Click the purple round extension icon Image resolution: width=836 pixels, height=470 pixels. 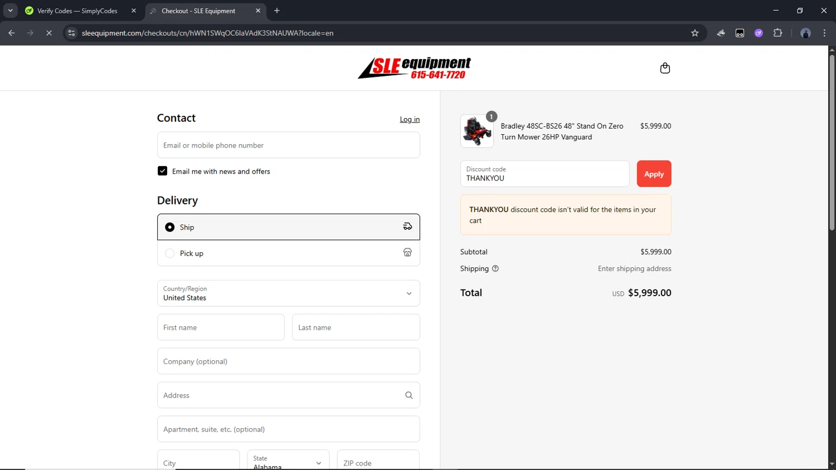tap(759, 33)
